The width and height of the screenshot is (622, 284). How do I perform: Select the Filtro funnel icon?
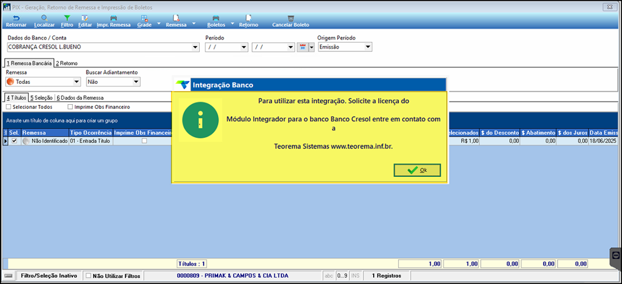(67, 18)
